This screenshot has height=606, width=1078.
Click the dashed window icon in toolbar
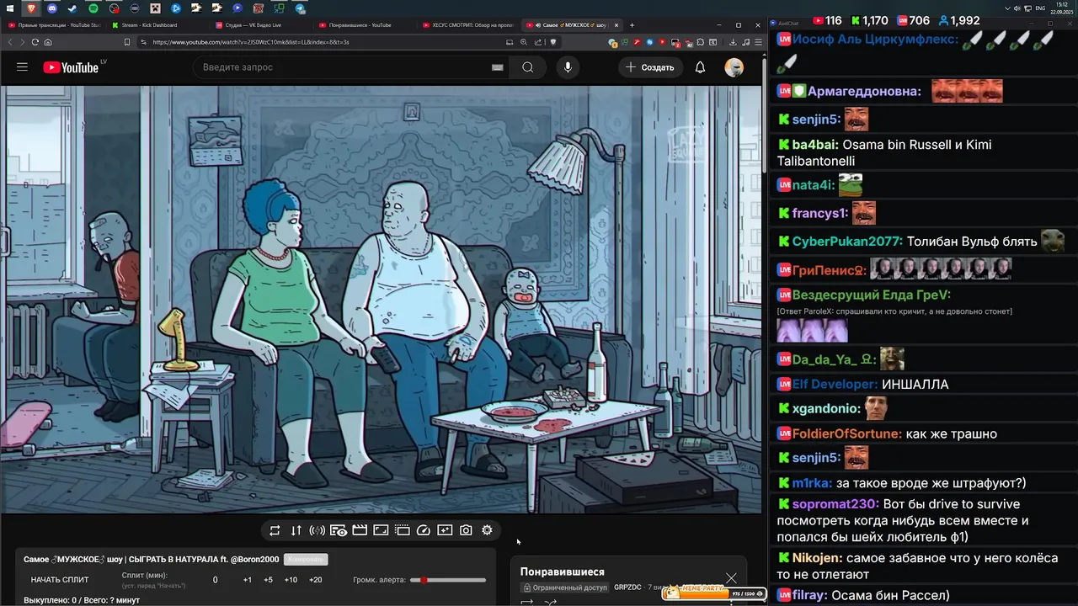(403, 530)
